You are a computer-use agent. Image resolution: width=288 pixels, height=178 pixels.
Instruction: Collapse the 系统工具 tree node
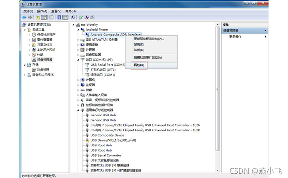click(25, 30)
